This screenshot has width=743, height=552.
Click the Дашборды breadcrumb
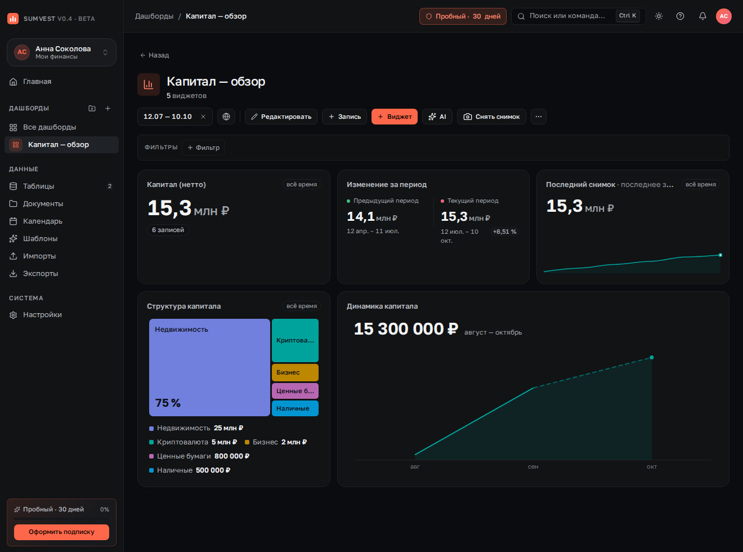pos(154,16)
